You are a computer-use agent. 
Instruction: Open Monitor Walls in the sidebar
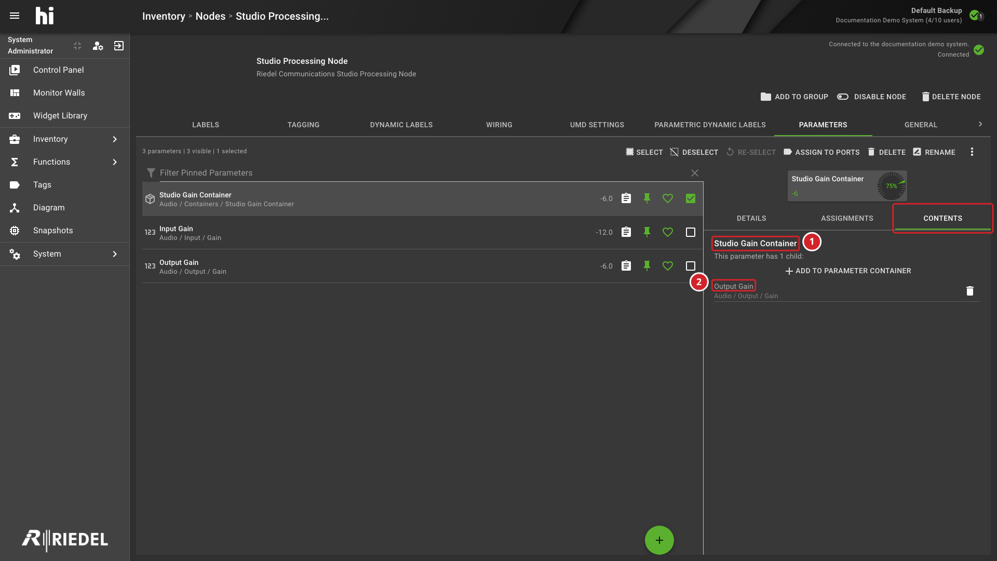(65, 93)
